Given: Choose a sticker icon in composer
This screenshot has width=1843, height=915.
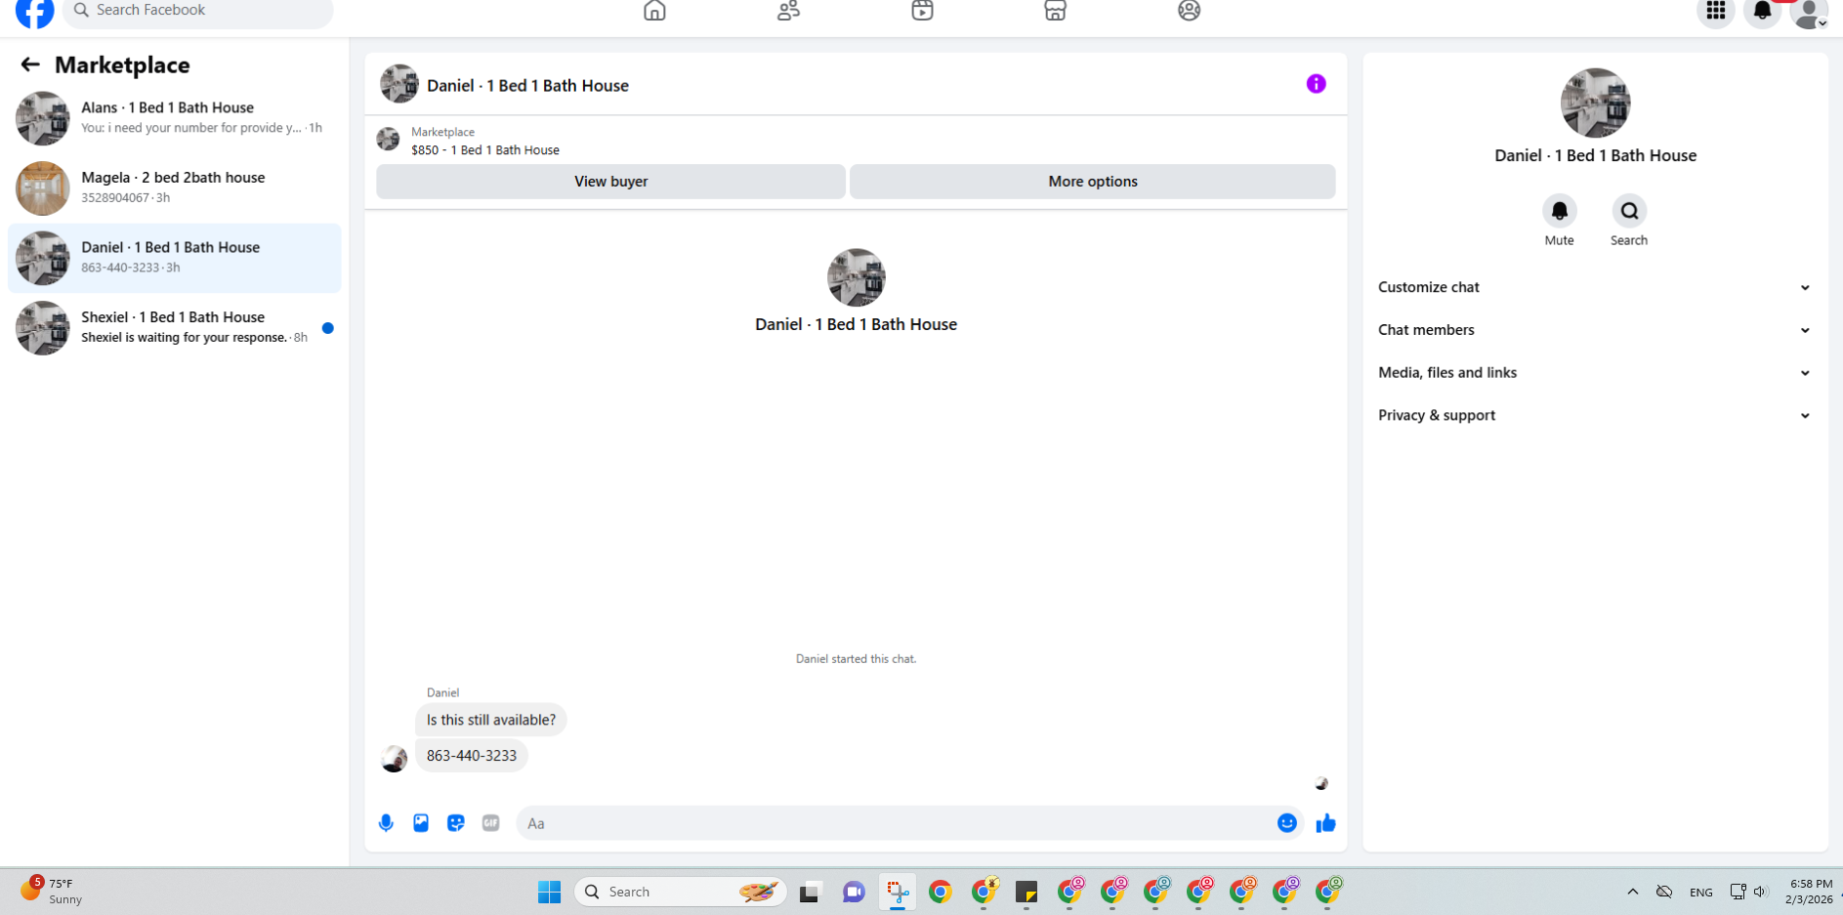Looking at the screenshot, I should tap(456, 823).
